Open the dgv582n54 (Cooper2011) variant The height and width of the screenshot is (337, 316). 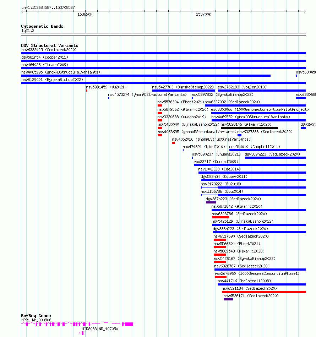tap(45, 58)
